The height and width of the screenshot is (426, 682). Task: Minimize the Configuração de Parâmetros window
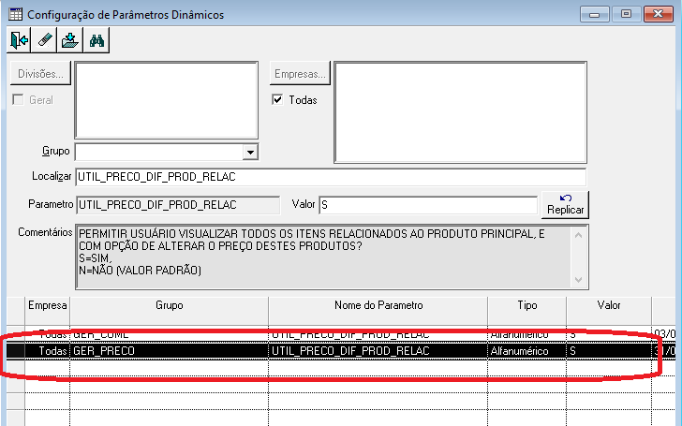pos(594,14)
